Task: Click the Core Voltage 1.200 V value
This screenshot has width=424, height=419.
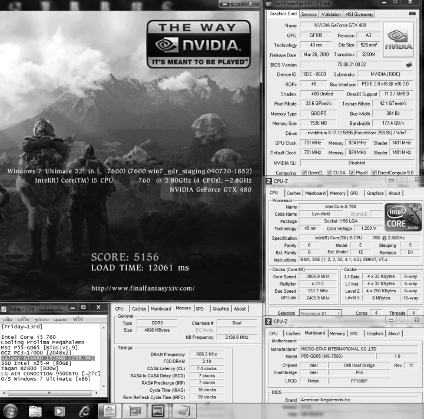Action: point(368,228)
